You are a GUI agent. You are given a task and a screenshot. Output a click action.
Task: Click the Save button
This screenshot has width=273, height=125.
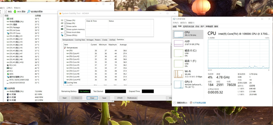[104, 98]
